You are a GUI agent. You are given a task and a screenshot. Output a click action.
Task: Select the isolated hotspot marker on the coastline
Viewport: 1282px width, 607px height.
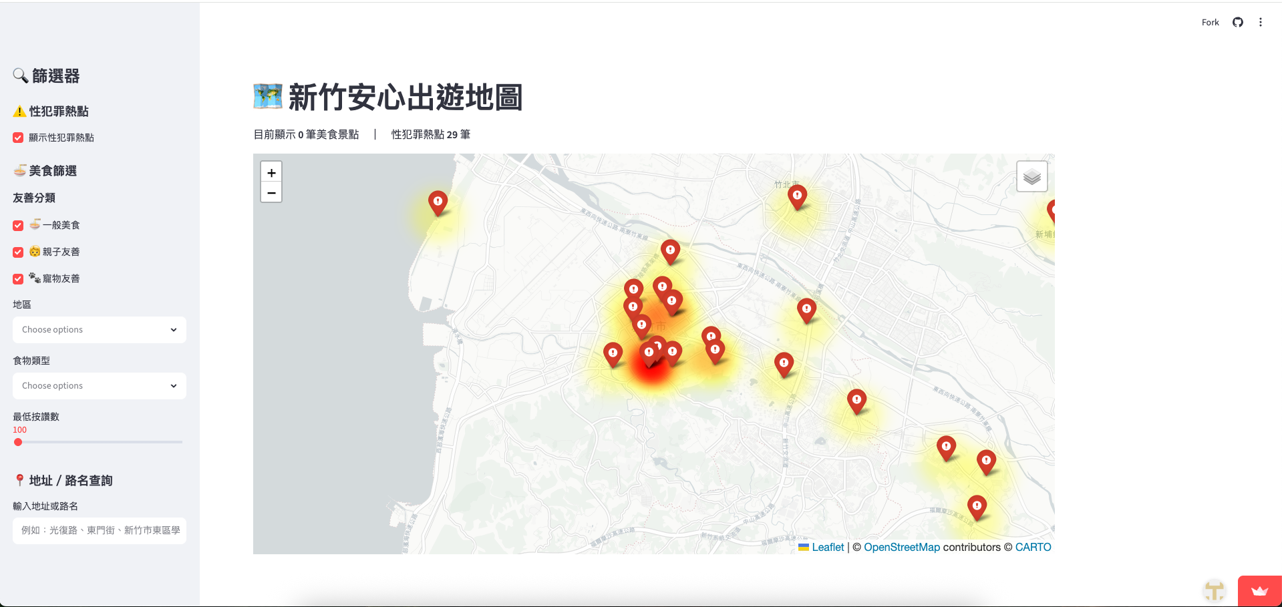pyautogui.click(x=438, y=203)
